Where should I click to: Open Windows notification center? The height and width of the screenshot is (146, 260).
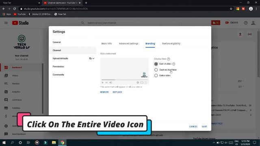pyautogui.click(x=255, y=142)
